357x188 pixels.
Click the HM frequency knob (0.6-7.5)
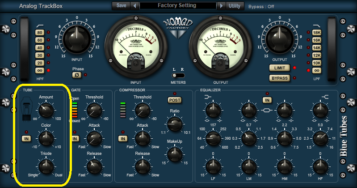tap(285, 138)
